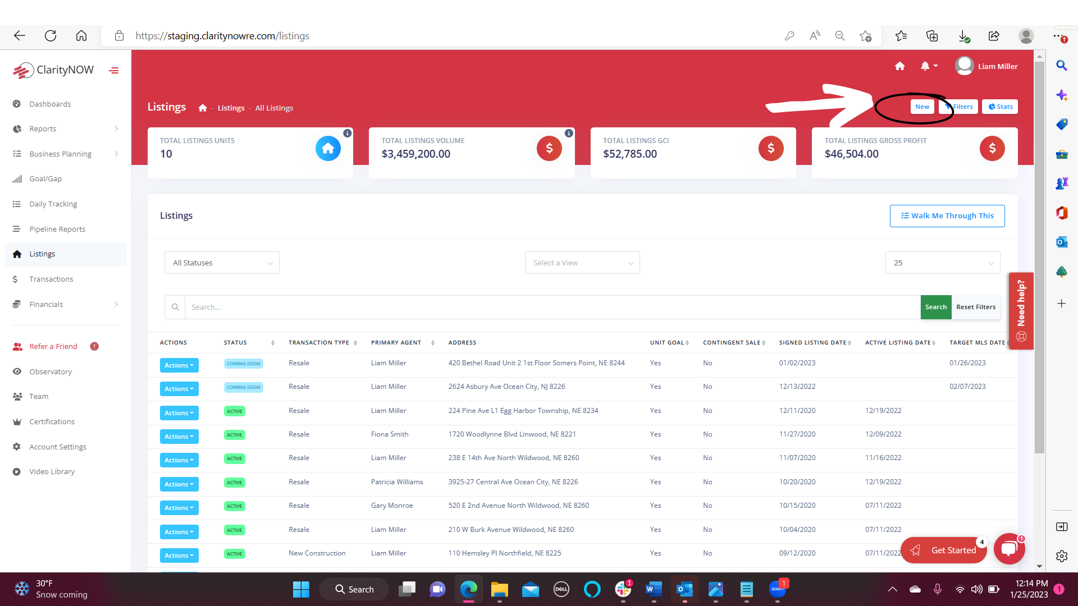Click browser address bar URL
This screenshot has height=606, width=1078.
pyautogui.click(x=222, y=36)
